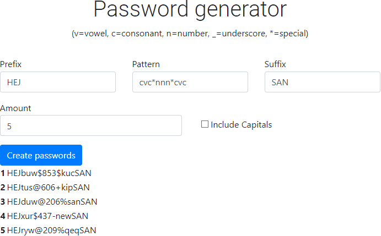Click the Prefix field label

point(11,64)
